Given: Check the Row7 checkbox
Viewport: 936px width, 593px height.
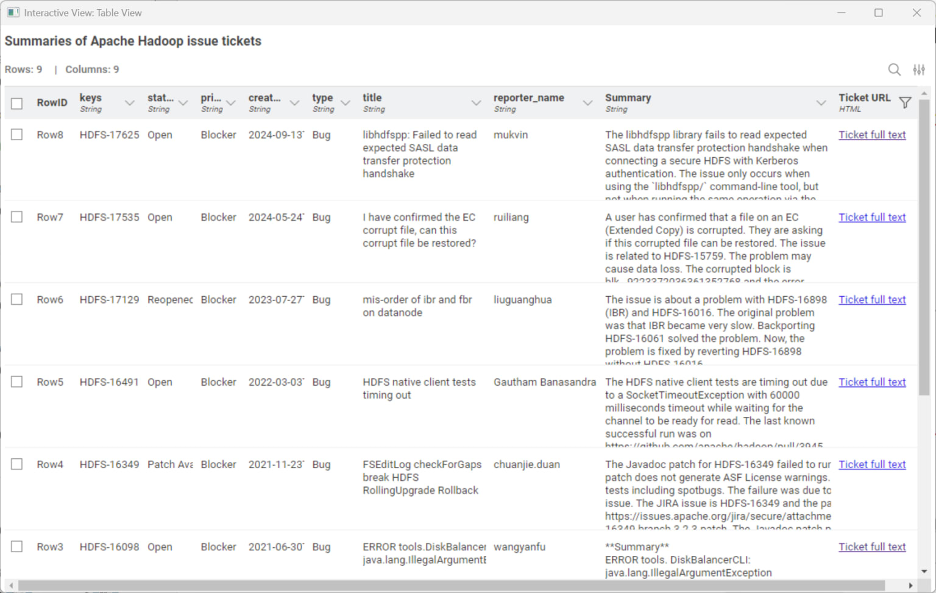Looking at the screenshot, I should pos(17,217).
